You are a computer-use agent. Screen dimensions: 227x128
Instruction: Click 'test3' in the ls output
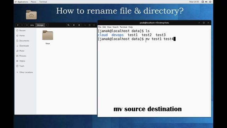pyautogui.click(x=161, y=35)
